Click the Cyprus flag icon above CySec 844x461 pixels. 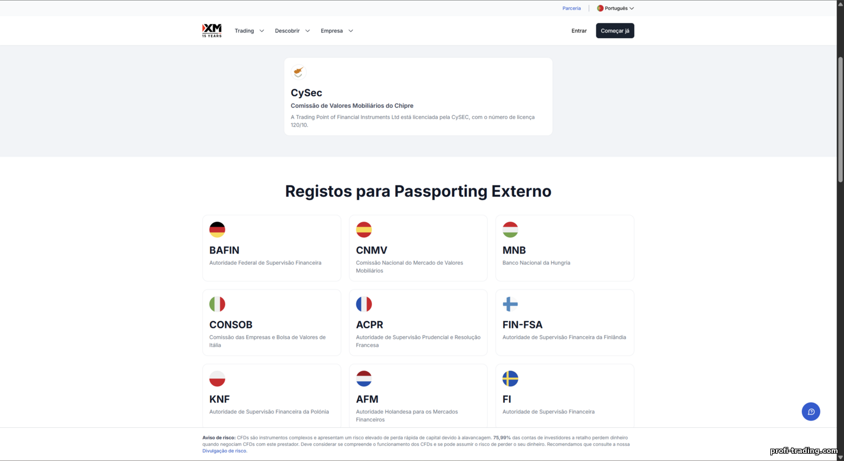coord(298,72)
